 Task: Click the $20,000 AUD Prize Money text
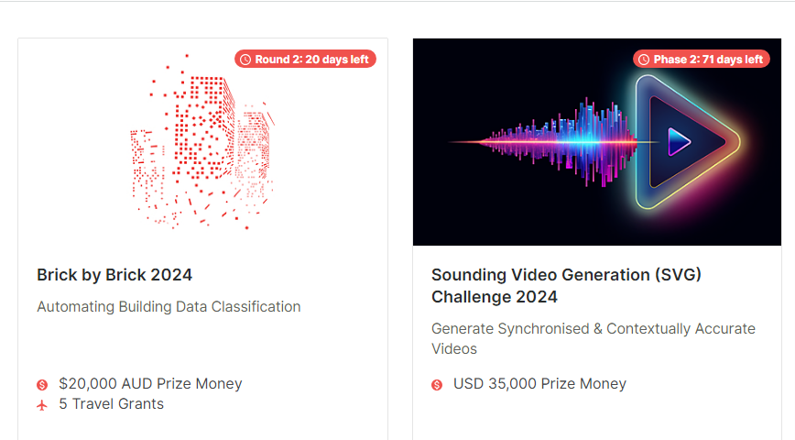point(150,384)
